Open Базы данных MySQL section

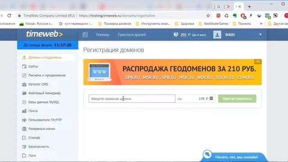[44, 102]
